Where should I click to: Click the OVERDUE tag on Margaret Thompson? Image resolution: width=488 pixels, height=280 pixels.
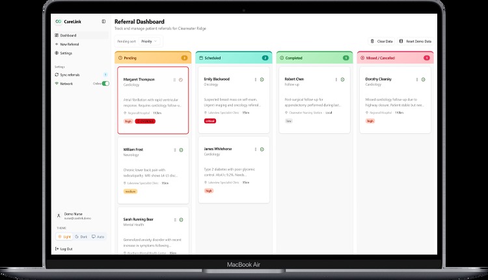145,121
